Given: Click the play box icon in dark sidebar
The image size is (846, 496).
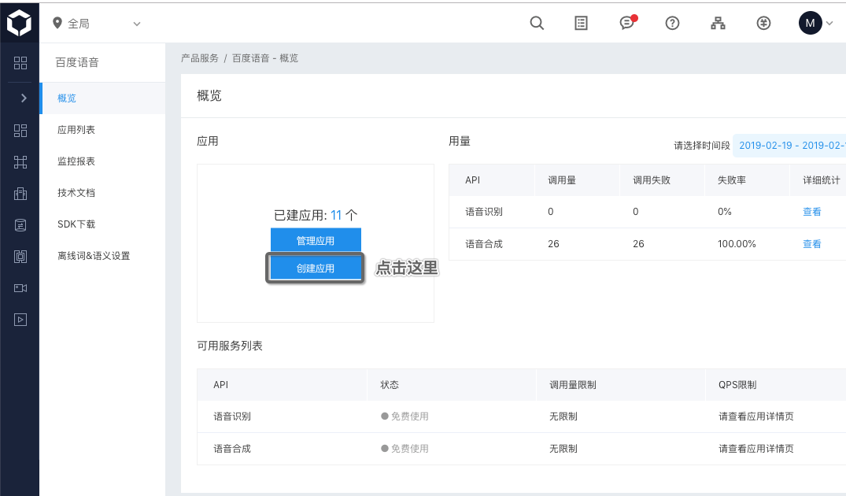Looking at the screenshot, I should point(20,320).
